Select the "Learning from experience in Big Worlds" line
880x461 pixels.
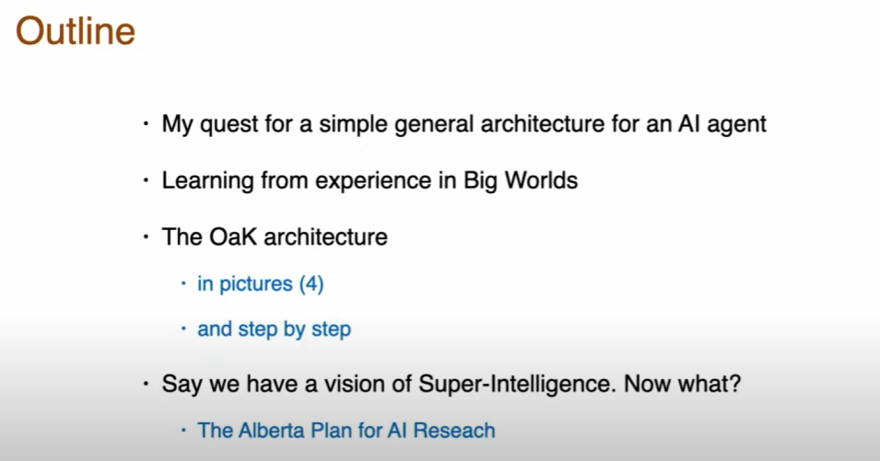(x=370, y=181)
